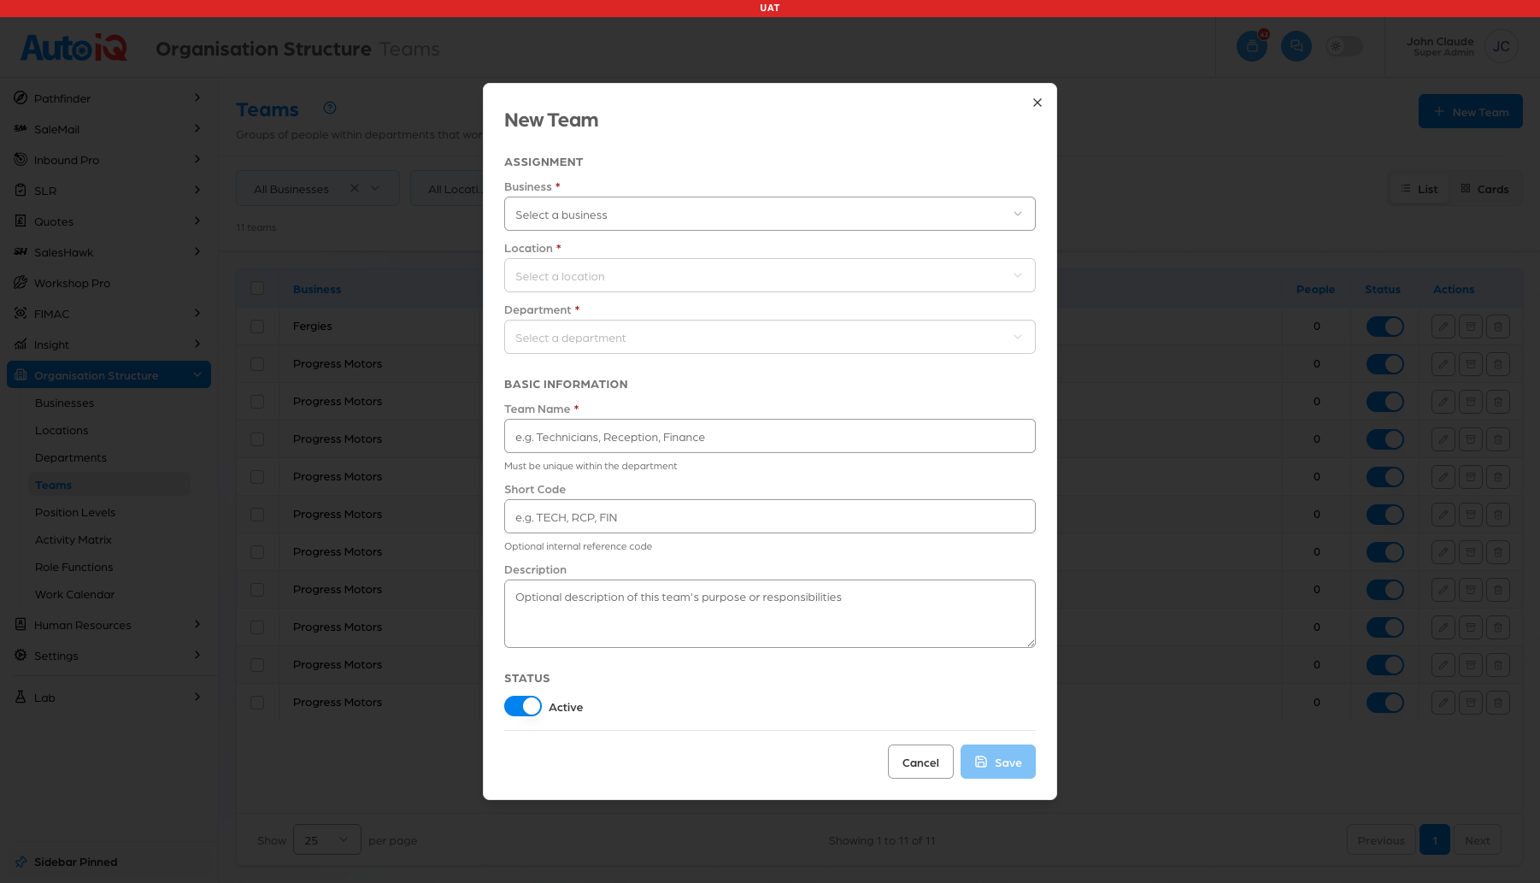Toggle the Active status switch in dialog
The image size is (1540, 883).
(523, 706)
